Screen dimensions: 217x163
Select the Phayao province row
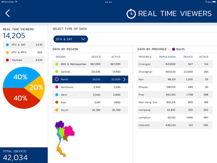(x=175, y=87)
